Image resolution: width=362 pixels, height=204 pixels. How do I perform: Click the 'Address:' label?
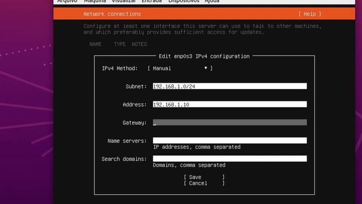tap(135, 105)
